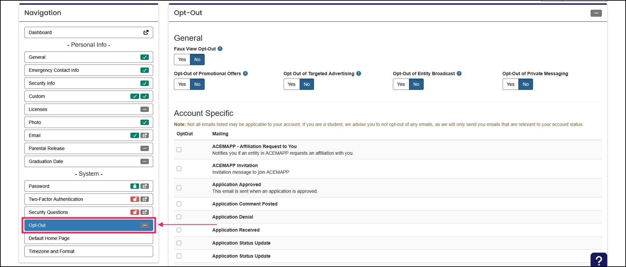Open the question mark help widget
The image size is (626, 267).
(x=599, y=260)
